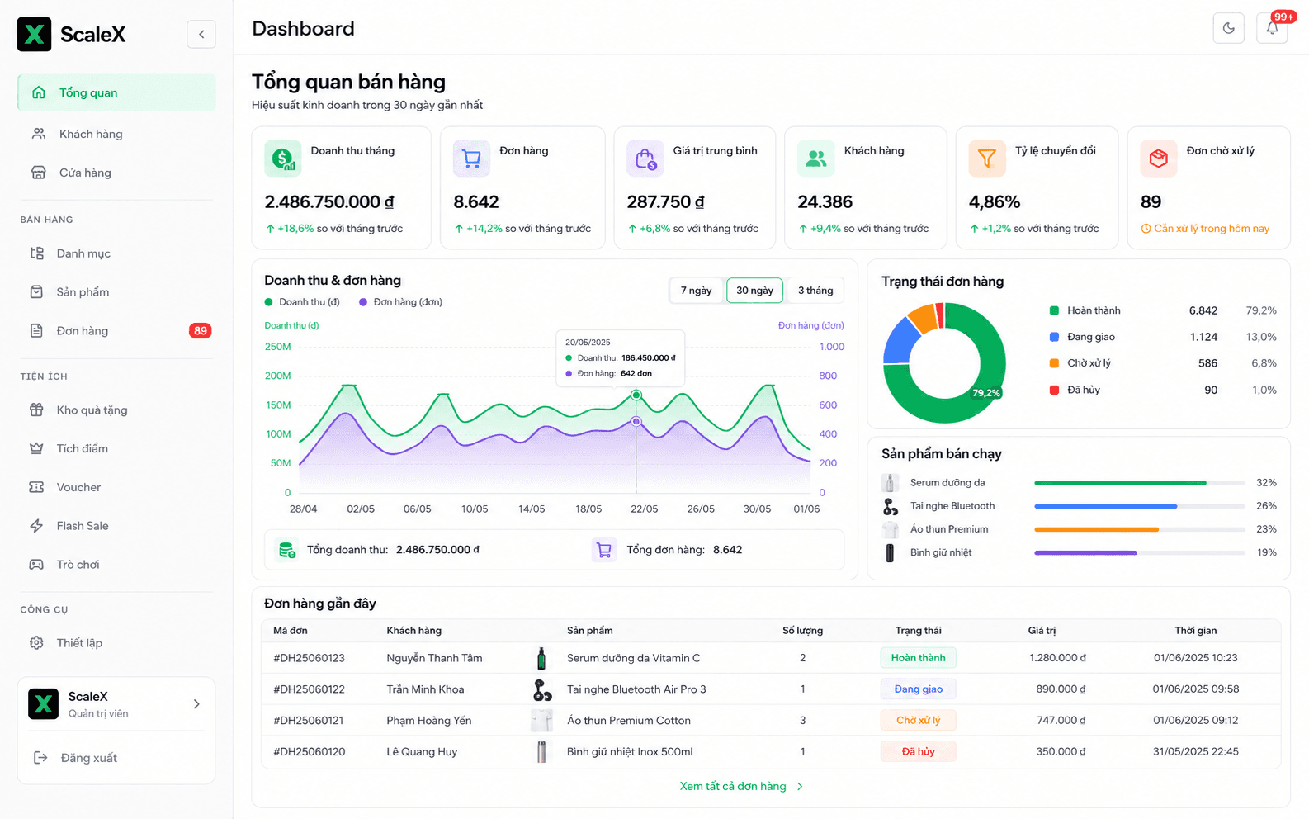Click Cần xử lý trong hôm nay notice
This screenshot has width=1309, height=819.
(x=1205, y=229)
